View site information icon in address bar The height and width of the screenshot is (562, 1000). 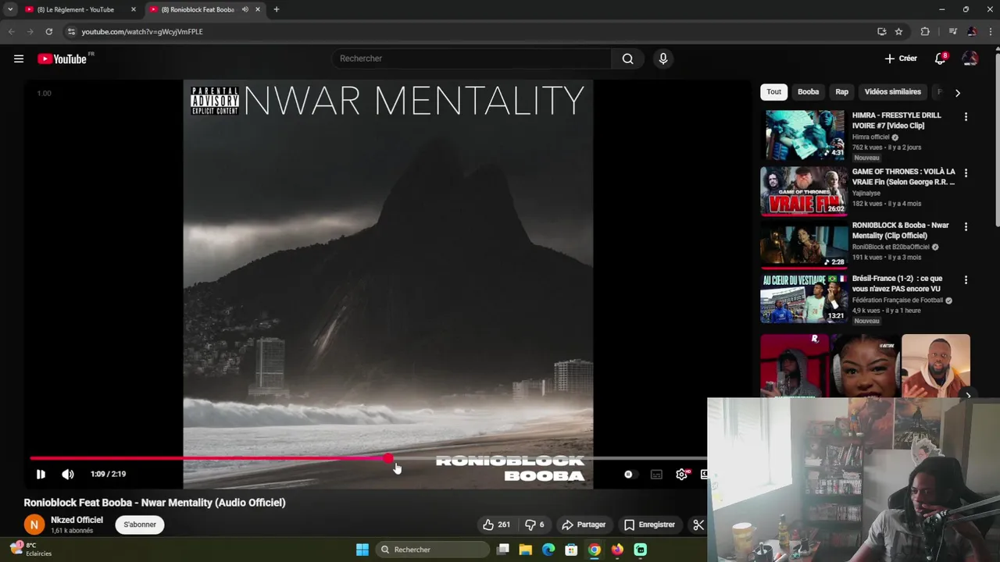coord(71,31)
